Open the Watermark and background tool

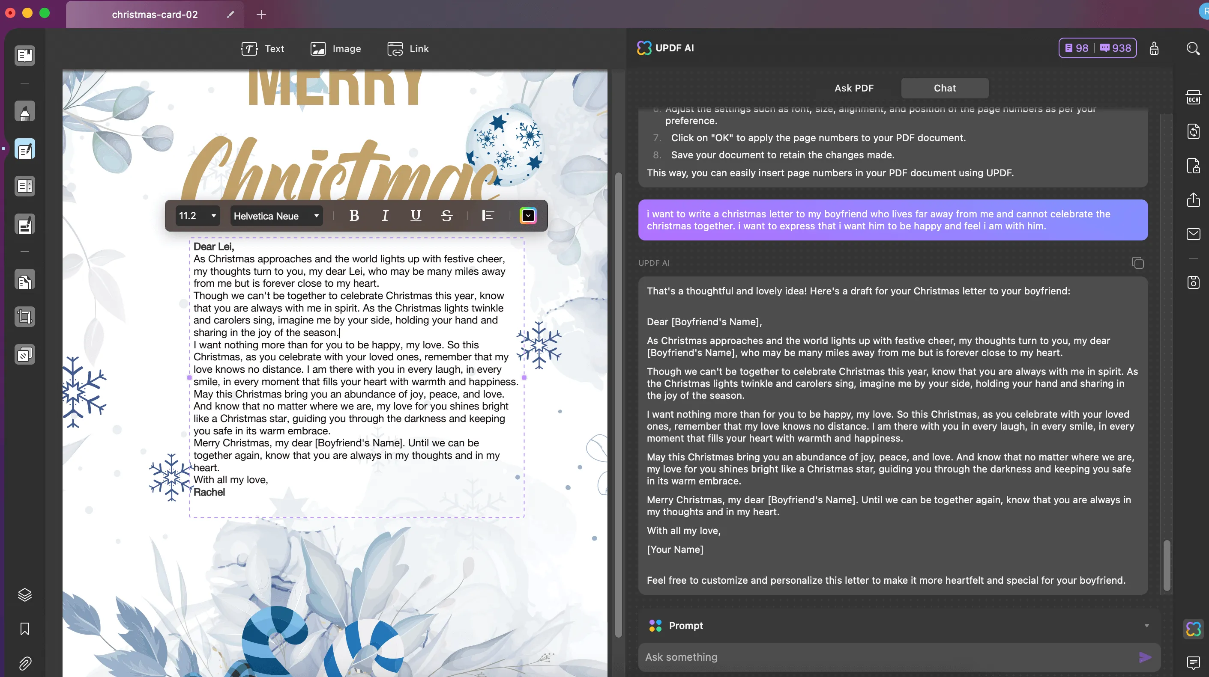24,354
